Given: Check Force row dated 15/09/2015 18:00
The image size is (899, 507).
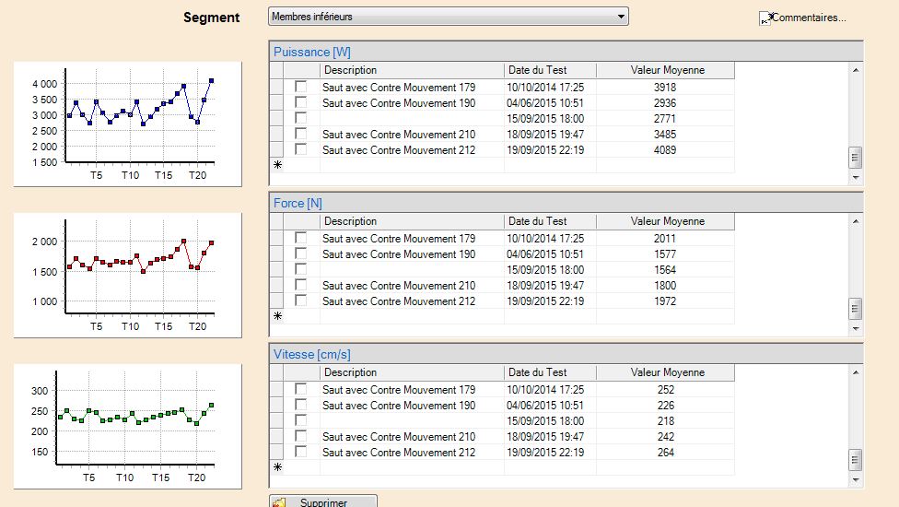Looking at the screenshot, I should tap(300, 269).
